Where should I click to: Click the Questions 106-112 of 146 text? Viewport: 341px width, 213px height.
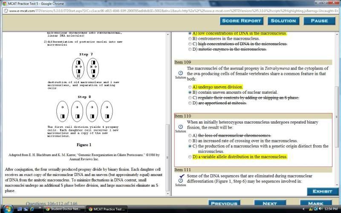pyautogui.click(x=52, y=204)
